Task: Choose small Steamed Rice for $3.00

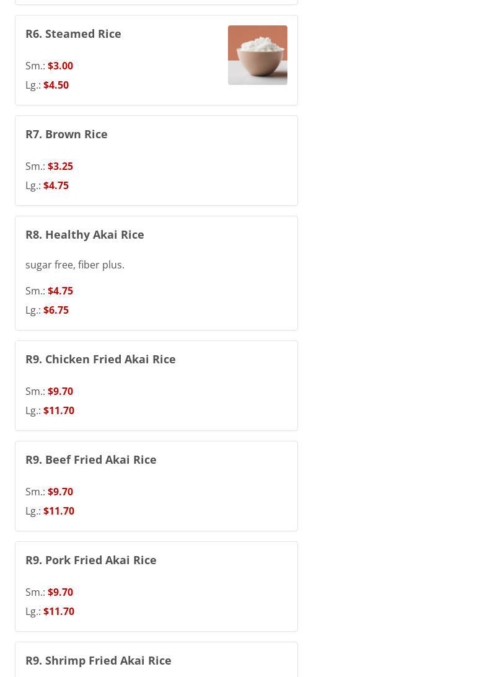Action: pos(60,66)
